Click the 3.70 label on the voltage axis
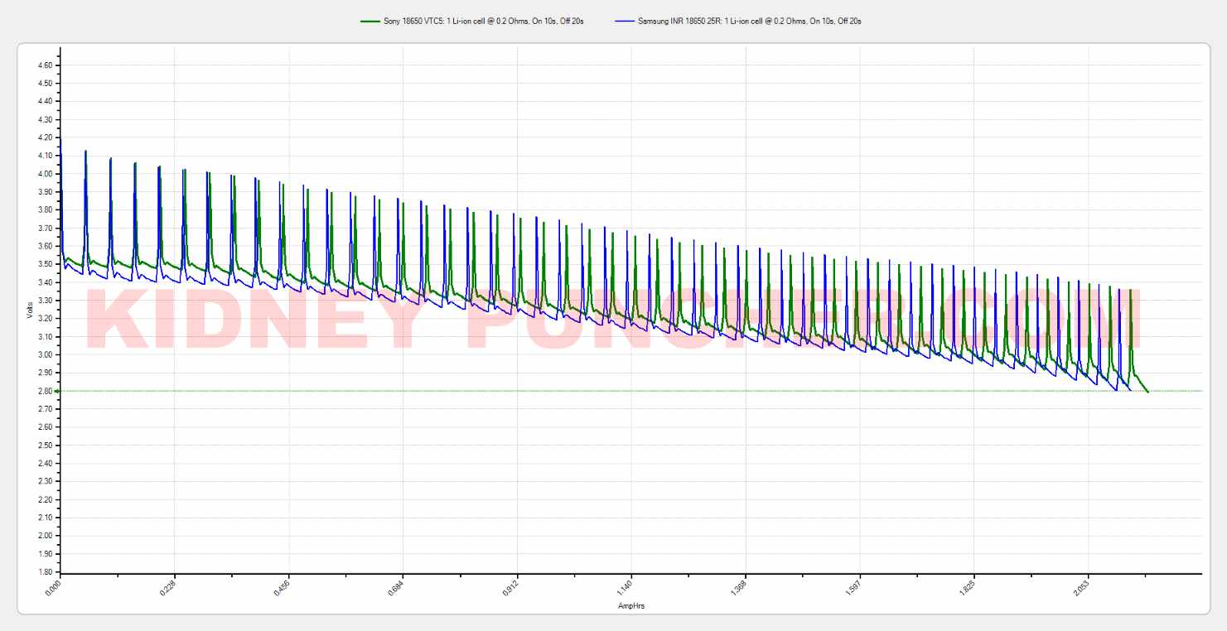This screenshot has height=631, width=1227. coord(46,228)
